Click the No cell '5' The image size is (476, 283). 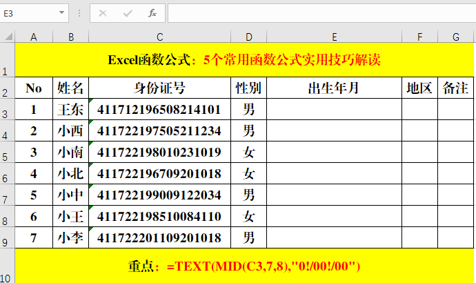click(x=34, y=195)
